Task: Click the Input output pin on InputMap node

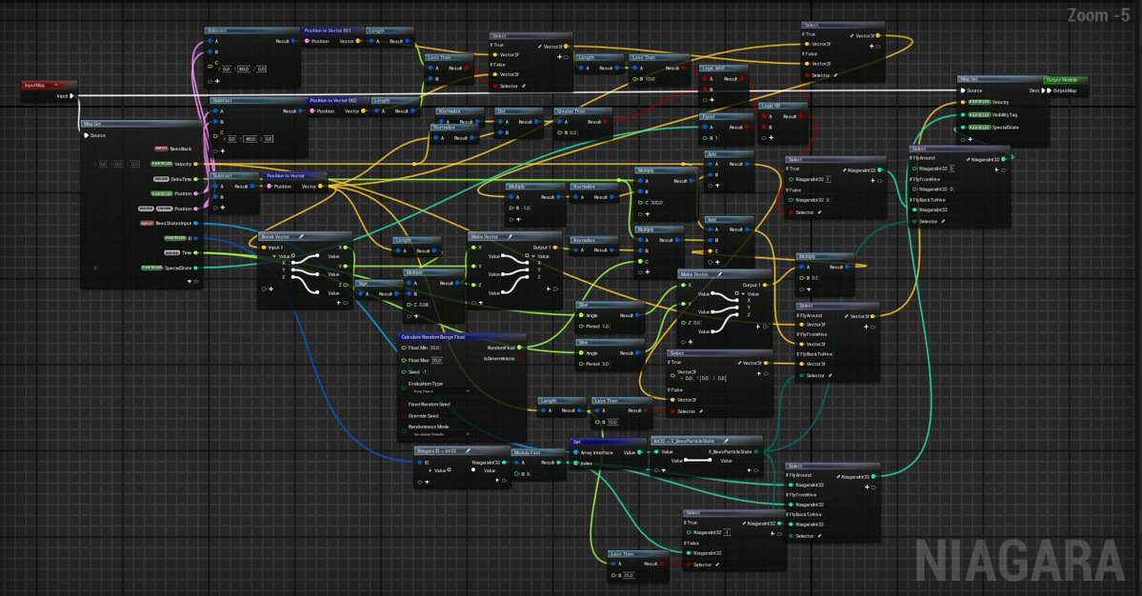Action: [x=72, y=96]
